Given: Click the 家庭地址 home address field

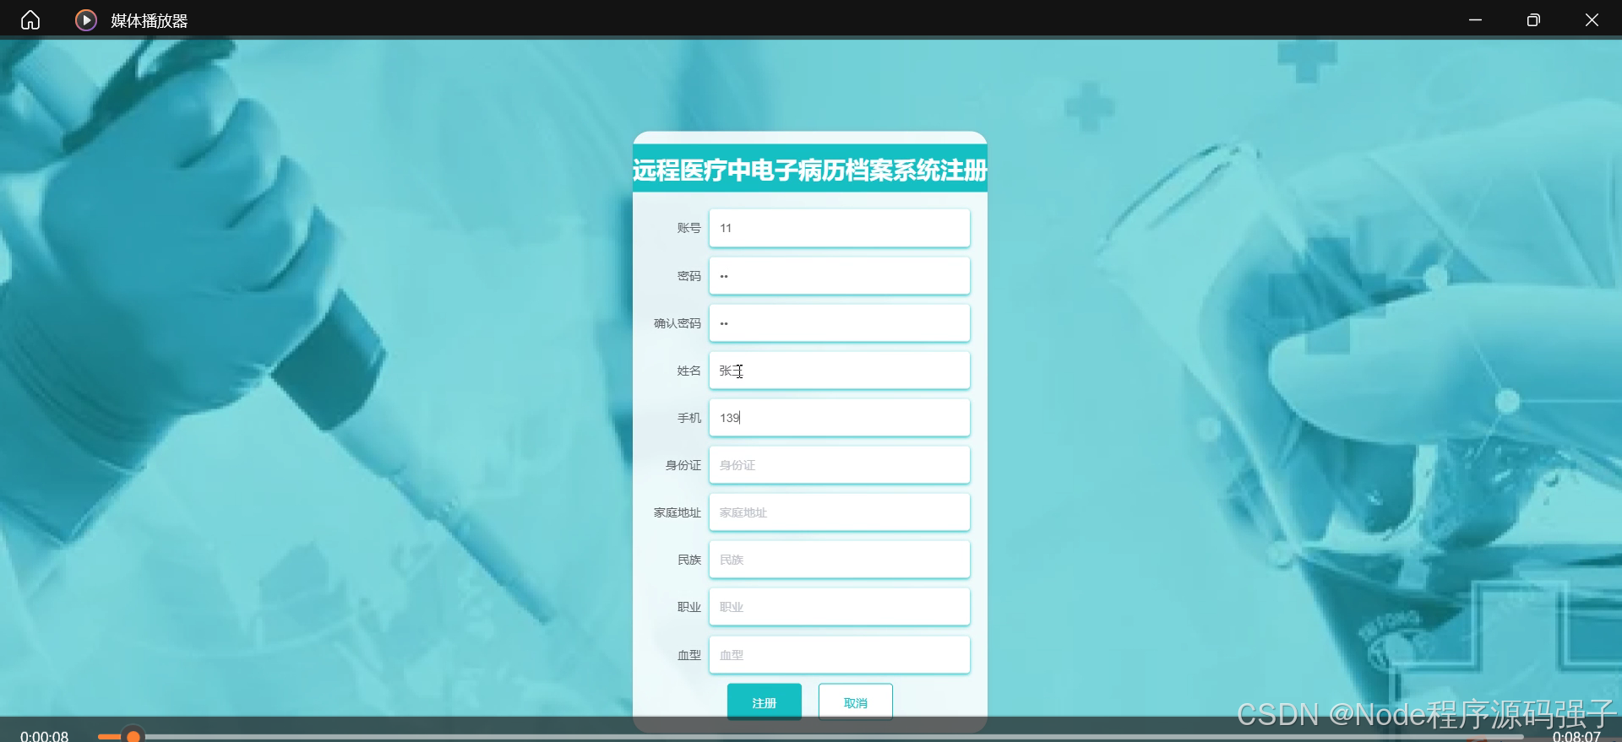Looking at the screenshot, I should (x=839, y=512).
